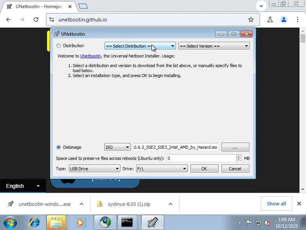Screen dimensions: 306x230
Task: Close the UNetbootin Homepage tab
Action: pyautogui.click(x=70, y=7)
